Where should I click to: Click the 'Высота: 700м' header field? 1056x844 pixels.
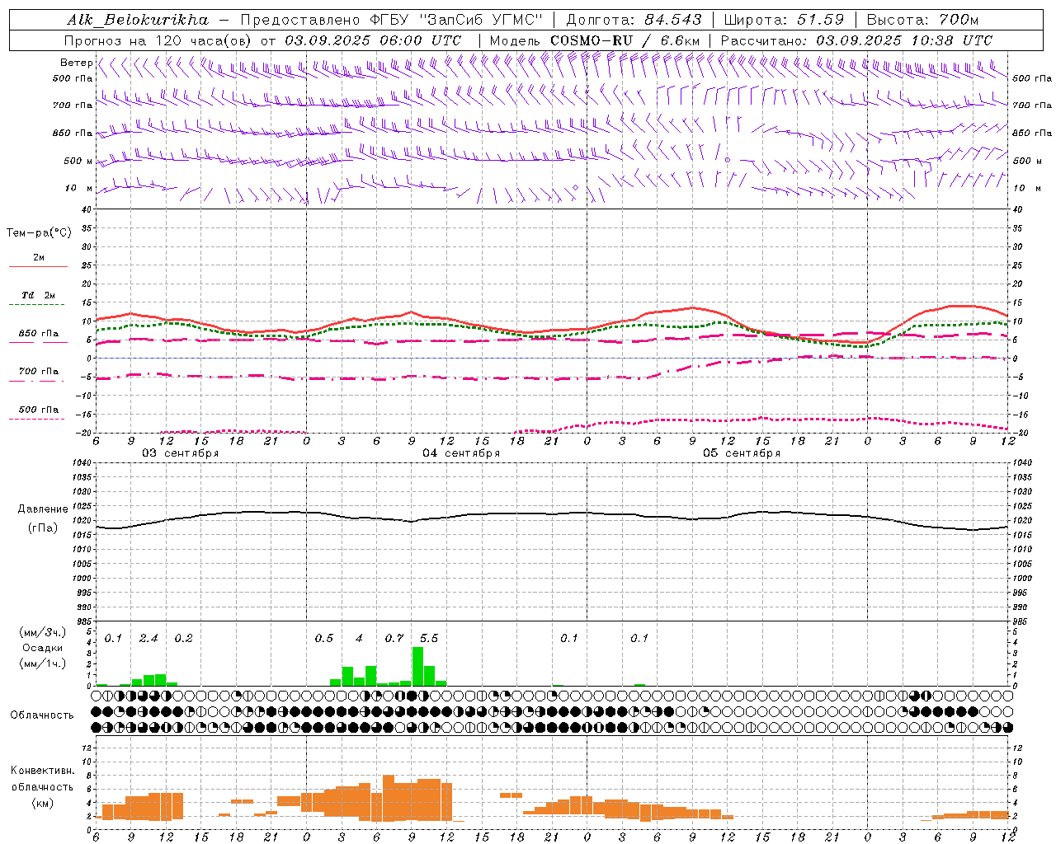pyautogui.click(x=923, y=20)
